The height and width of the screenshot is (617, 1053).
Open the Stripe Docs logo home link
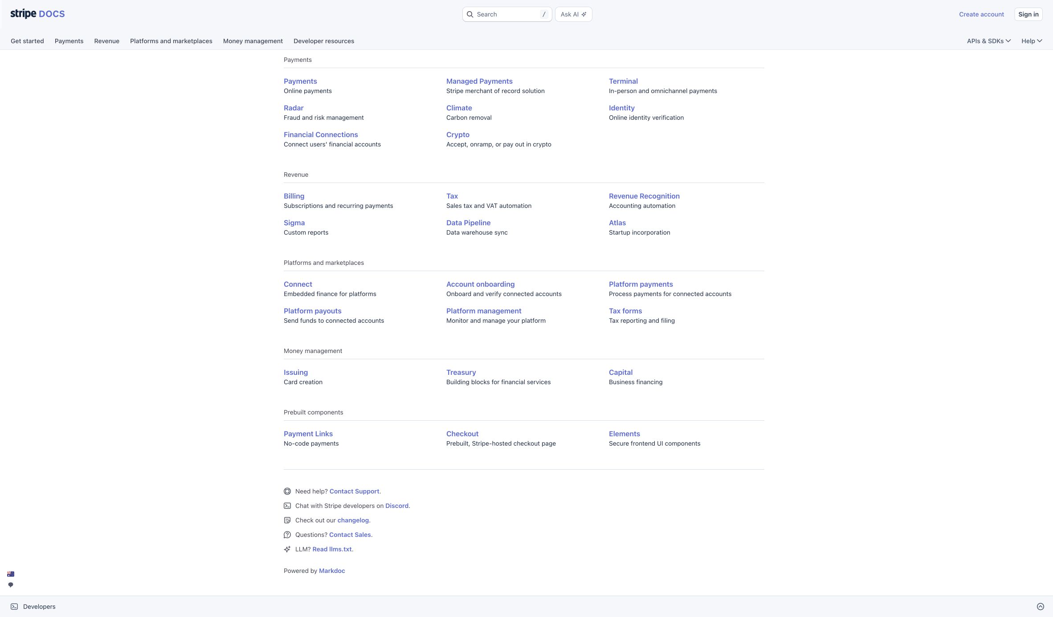coord(37,14)
